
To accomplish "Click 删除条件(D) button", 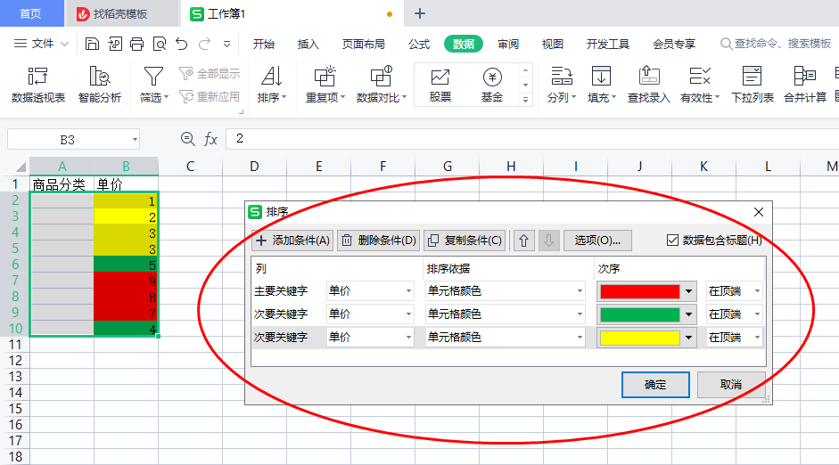I will [x=379, y=241].
